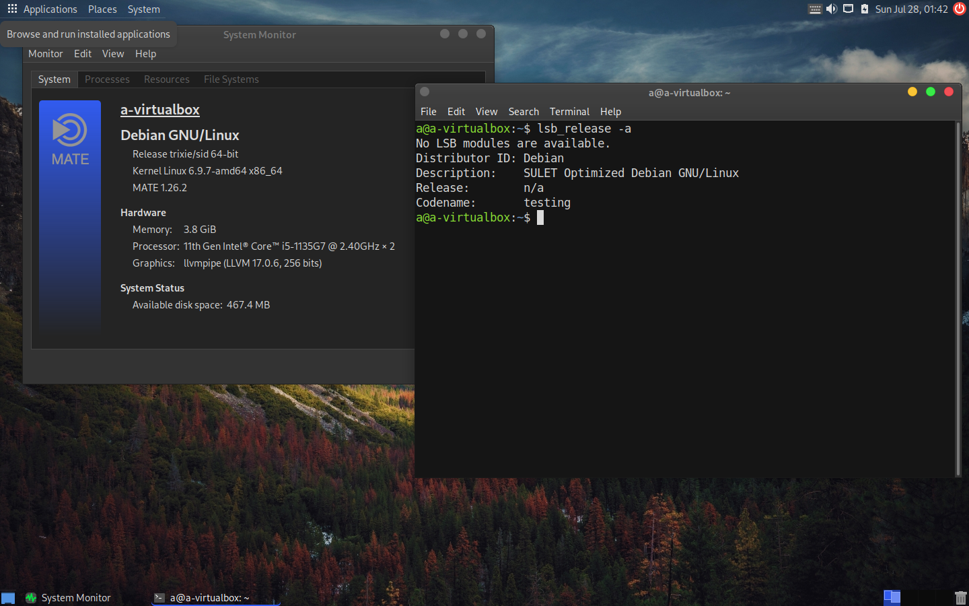Click the a-virtualbox hostname heading
This screenshot has height=606, width=969.
(x=160, y=110)
